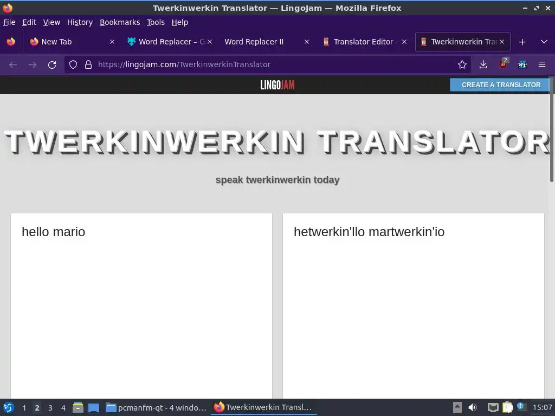Screen dimensions: 555x416
Task: Bookmark this page with star icon
Action: click(x=462, y=65)
